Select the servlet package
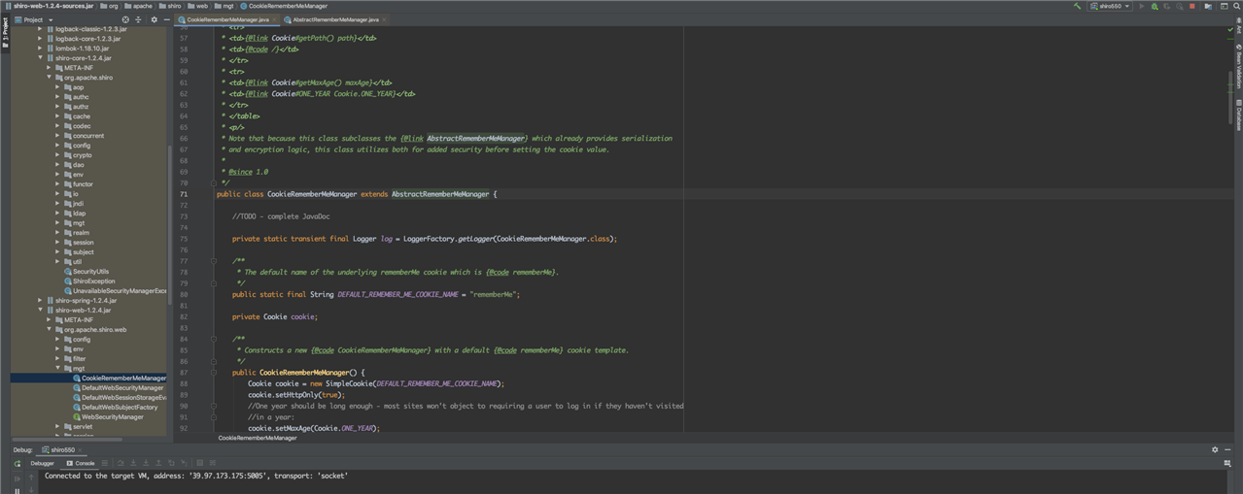Screen dimensions: 1243x494 [83, 427]
